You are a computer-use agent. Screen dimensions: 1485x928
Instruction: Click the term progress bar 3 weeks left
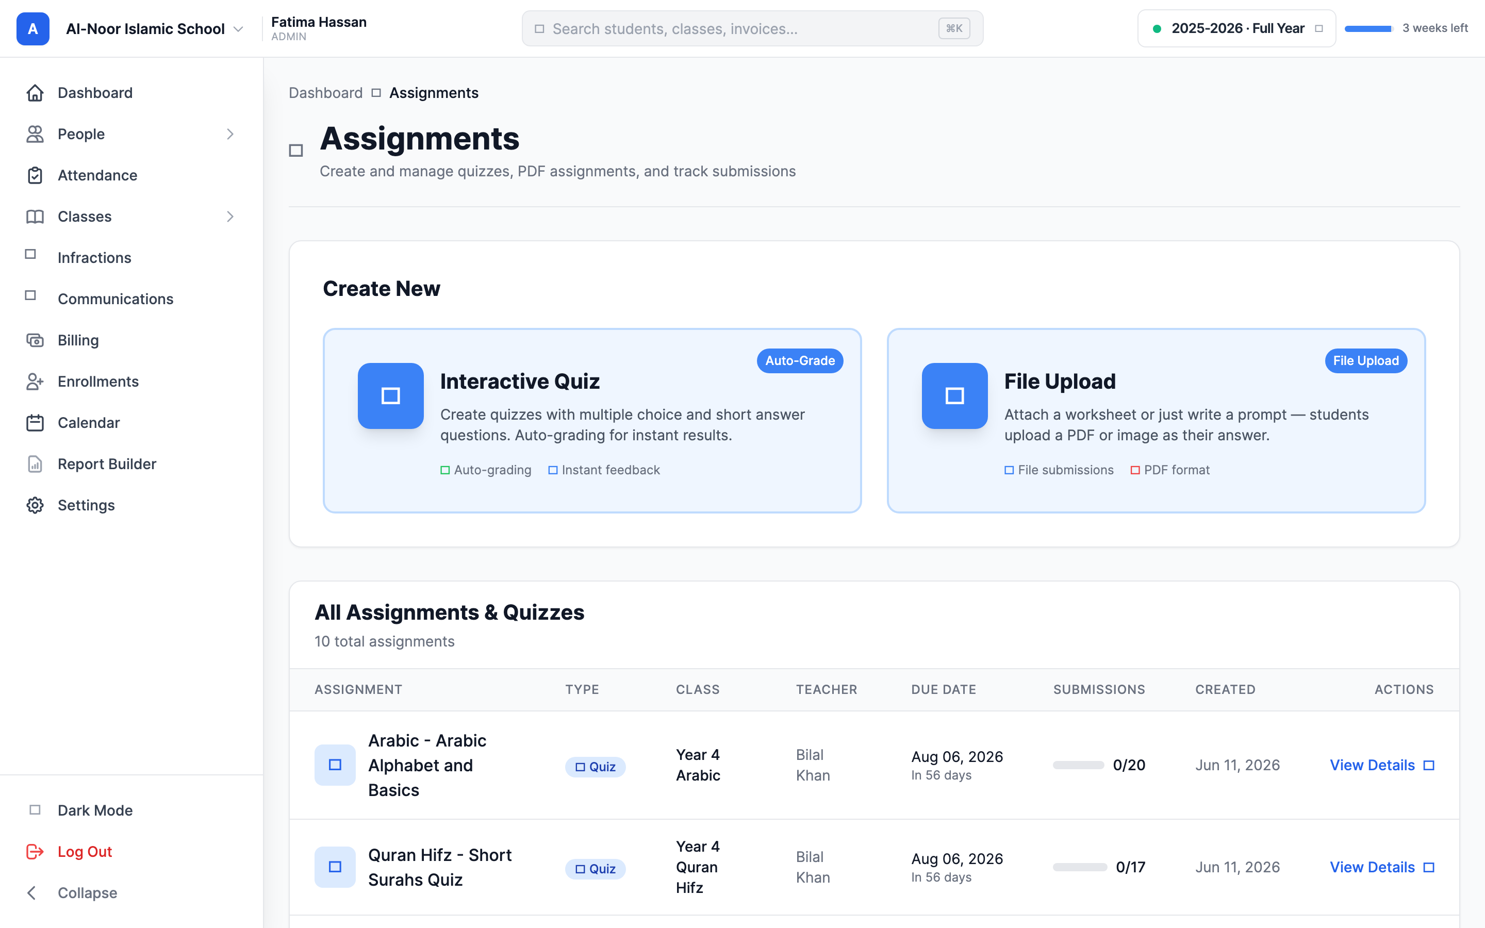pyautogui.click(x=1368, y=28)
